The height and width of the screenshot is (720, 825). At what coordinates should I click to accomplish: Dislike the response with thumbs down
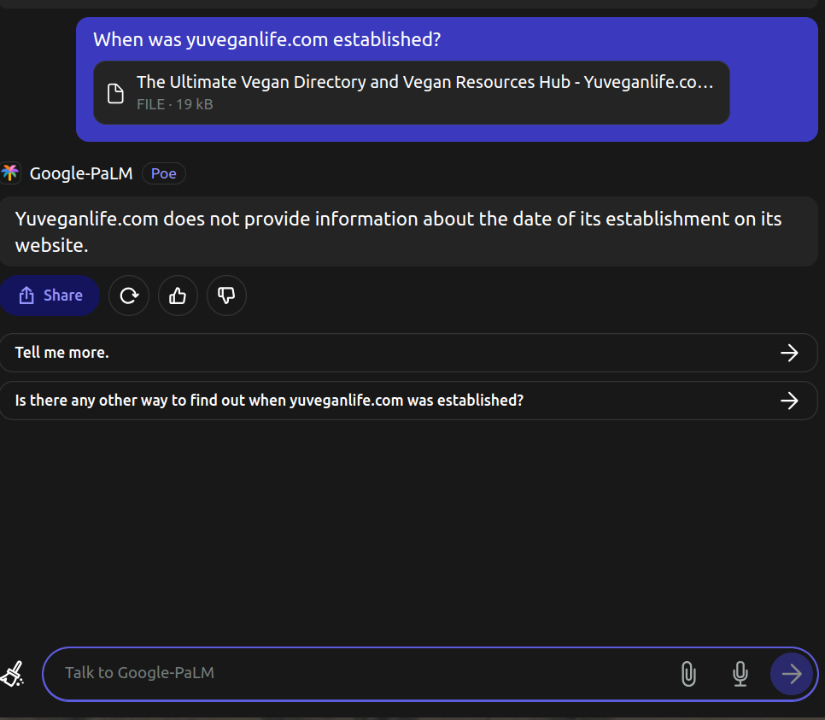coord(227,296)
